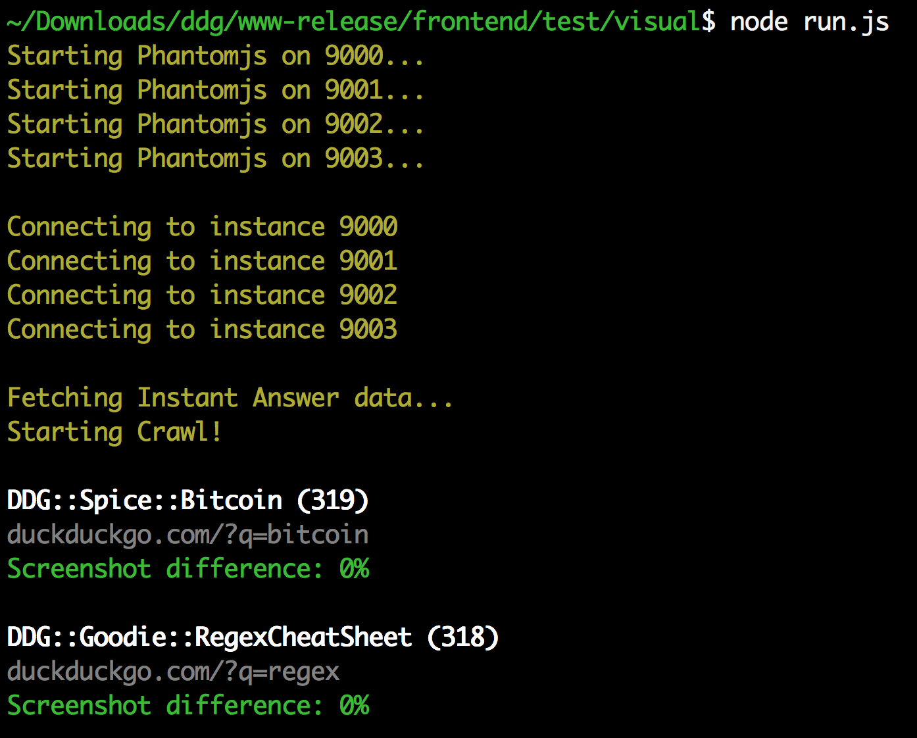Click the "Connecting to instance 9003" line
917x738 pixels.
[202, 330]
